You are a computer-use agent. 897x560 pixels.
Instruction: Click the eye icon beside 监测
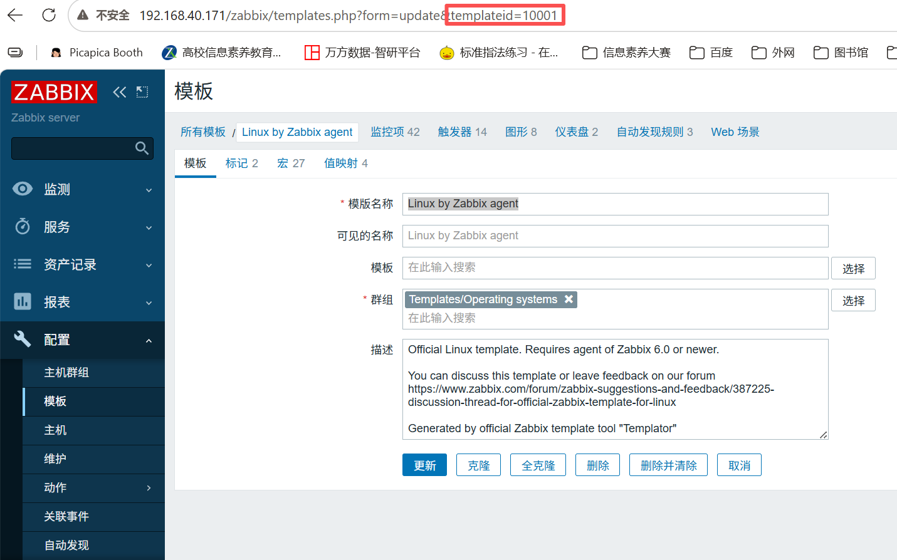click(x=23, y=189)
